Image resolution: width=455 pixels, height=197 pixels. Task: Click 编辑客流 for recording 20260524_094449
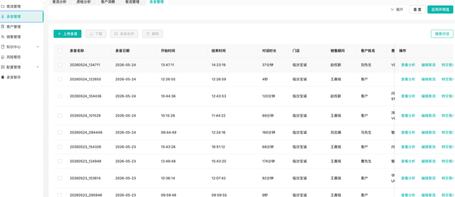tap(429, 132)
